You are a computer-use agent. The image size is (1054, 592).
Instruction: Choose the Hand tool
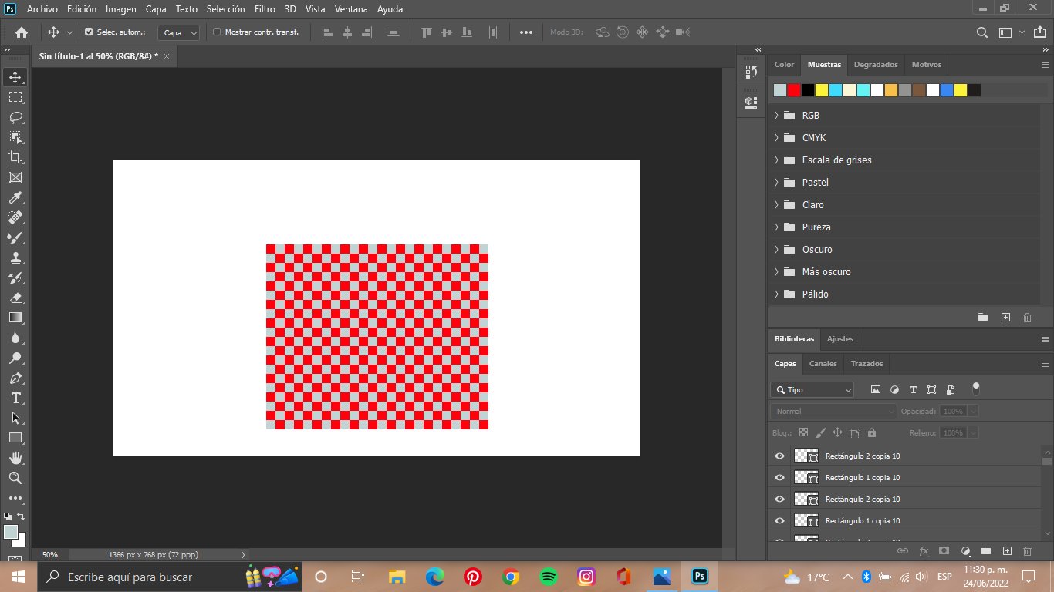tap(15, 458)
